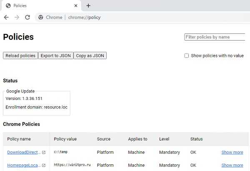Click the Chrome label in address bar

[x=54, y=17]
